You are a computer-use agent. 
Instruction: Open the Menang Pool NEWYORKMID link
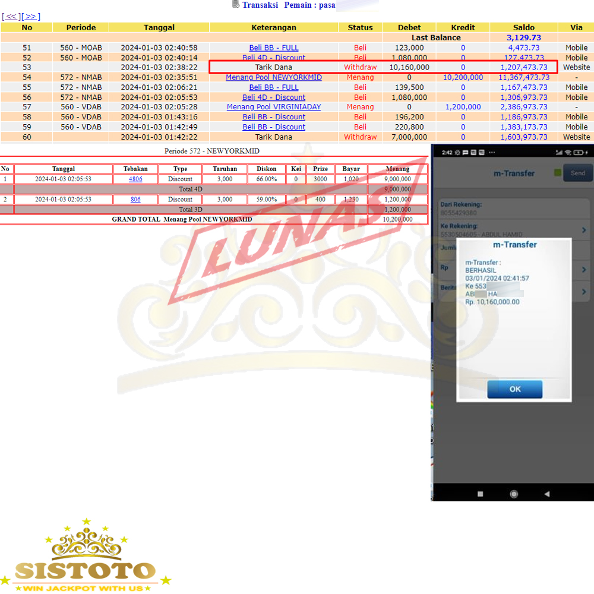click(x=274, y=77)
